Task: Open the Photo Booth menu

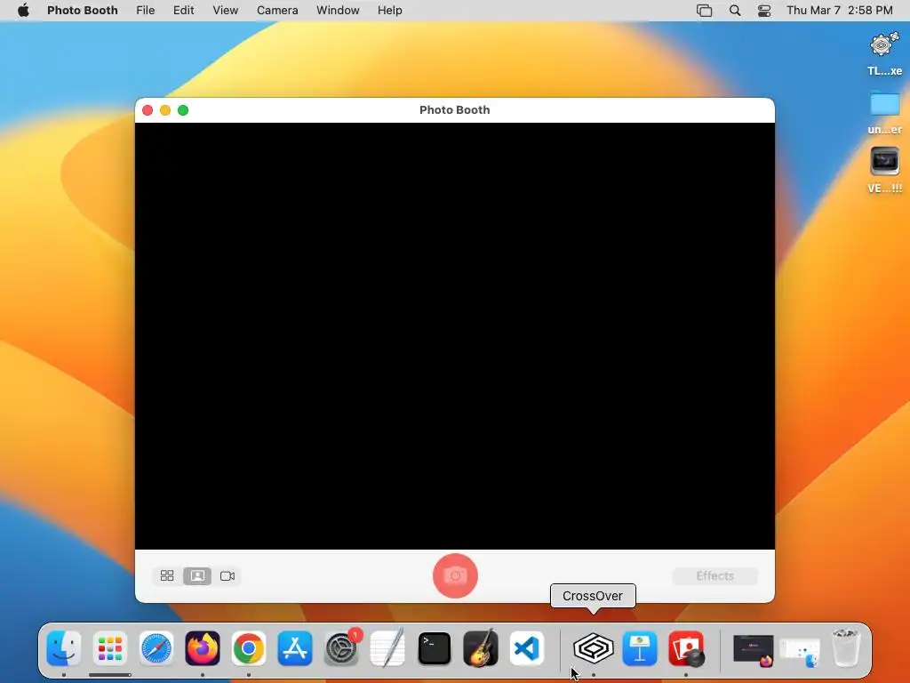Action: [83, 11]
